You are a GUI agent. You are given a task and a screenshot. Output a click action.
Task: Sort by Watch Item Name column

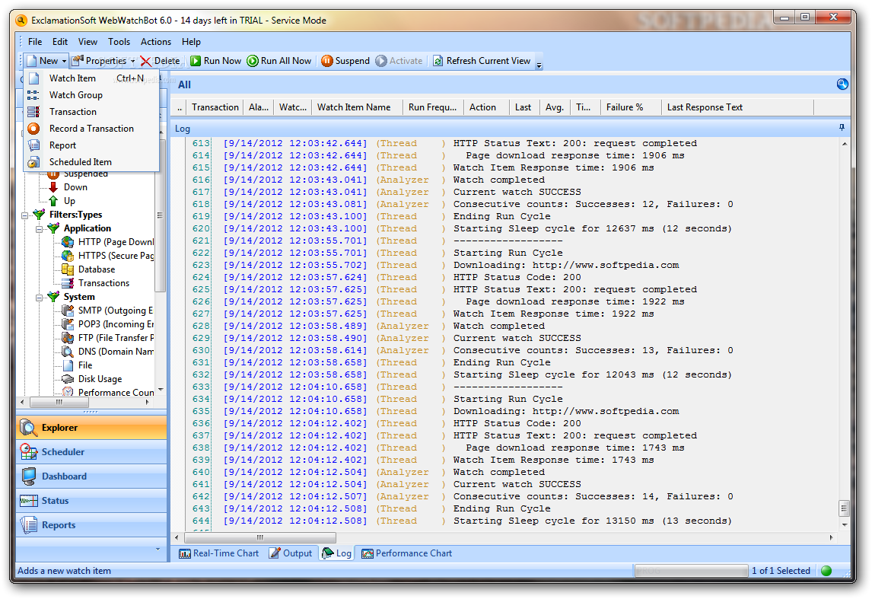click(356, 107)
